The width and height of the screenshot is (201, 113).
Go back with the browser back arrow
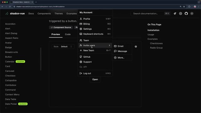pyautogui.click(x=3, y=7)
